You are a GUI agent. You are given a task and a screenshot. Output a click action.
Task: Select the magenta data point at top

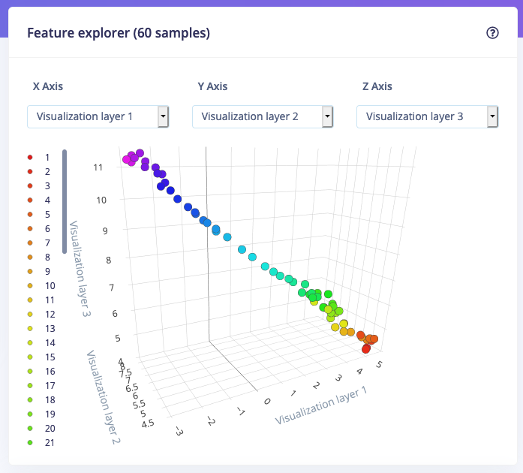(126, 160)
